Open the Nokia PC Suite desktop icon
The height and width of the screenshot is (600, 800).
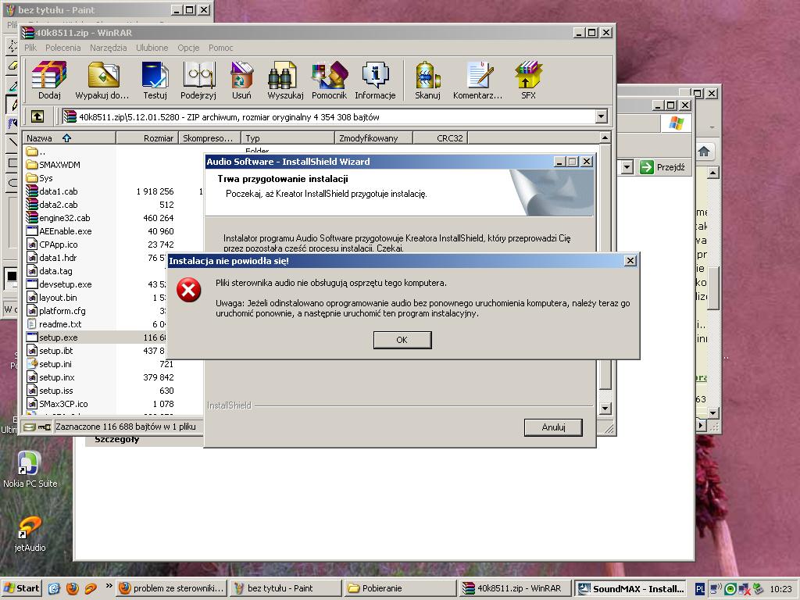30,470
